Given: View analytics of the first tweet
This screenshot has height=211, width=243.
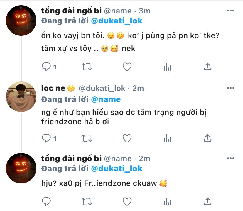Looking at the screenshot, I should pos(167,67).
